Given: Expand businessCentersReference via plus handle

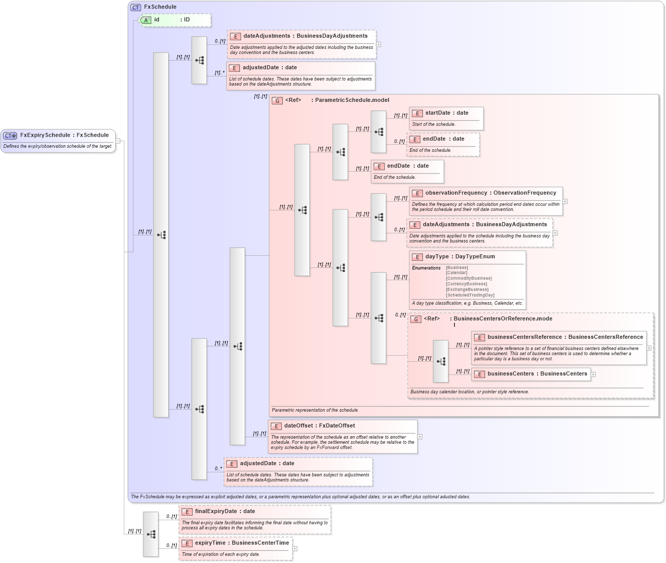Looking at the screenshot, I should pyautogui.click(x=648, y=347).
